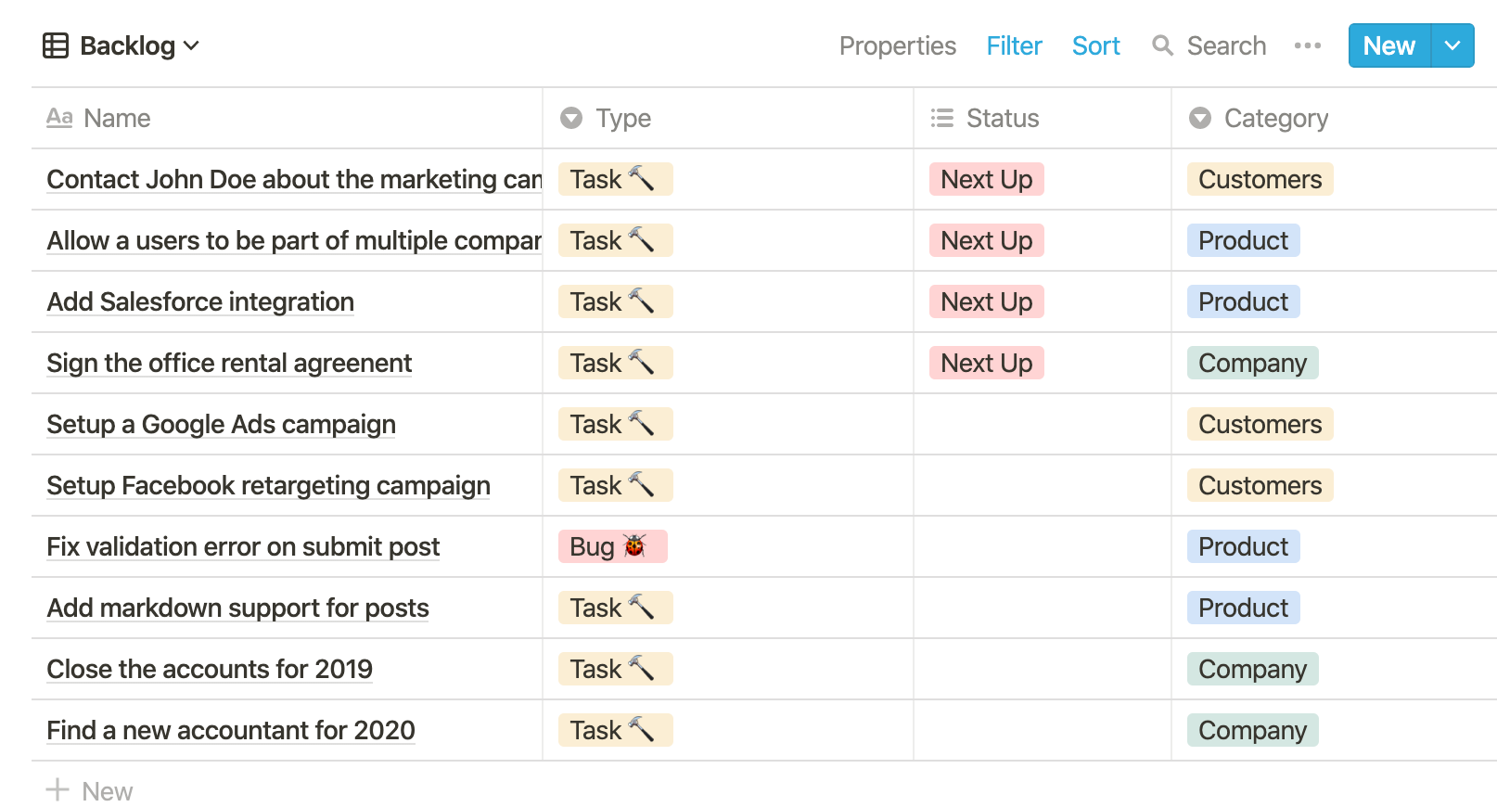1497x807 pixels.
Task: Open the Sort menu
Action: 1095,45
